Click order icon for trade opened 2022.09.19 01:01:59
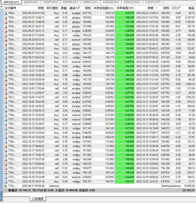Viewport: 196px width, 203px height. (6, 13)
